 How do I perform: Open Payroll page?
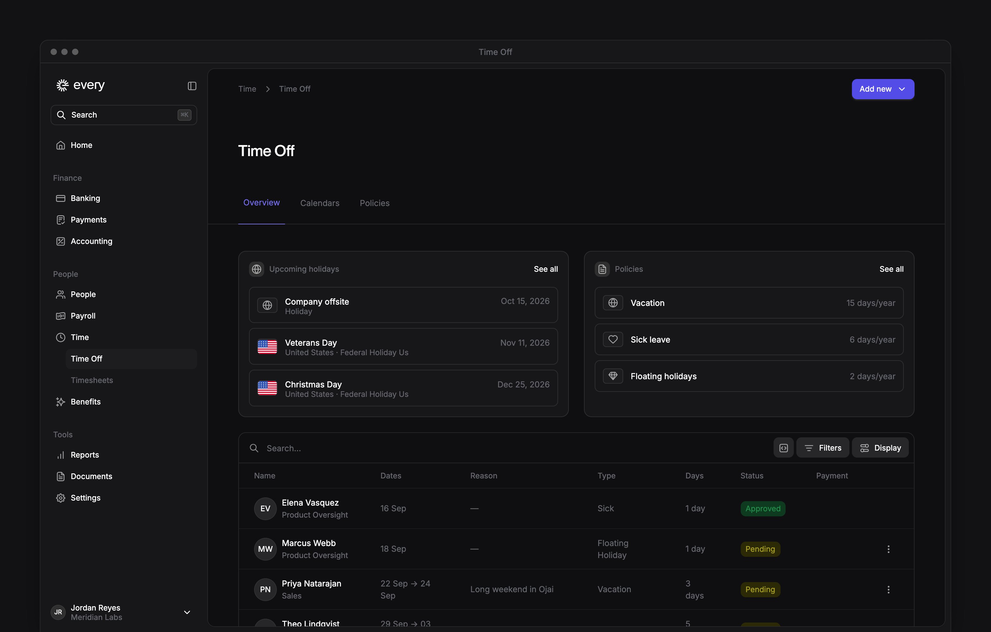point(124,316)
